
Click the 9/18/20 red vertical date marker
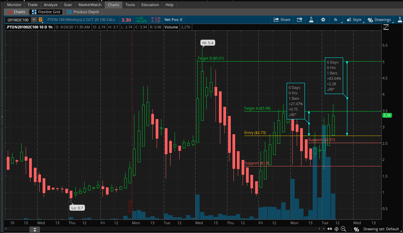pos(130,206)
